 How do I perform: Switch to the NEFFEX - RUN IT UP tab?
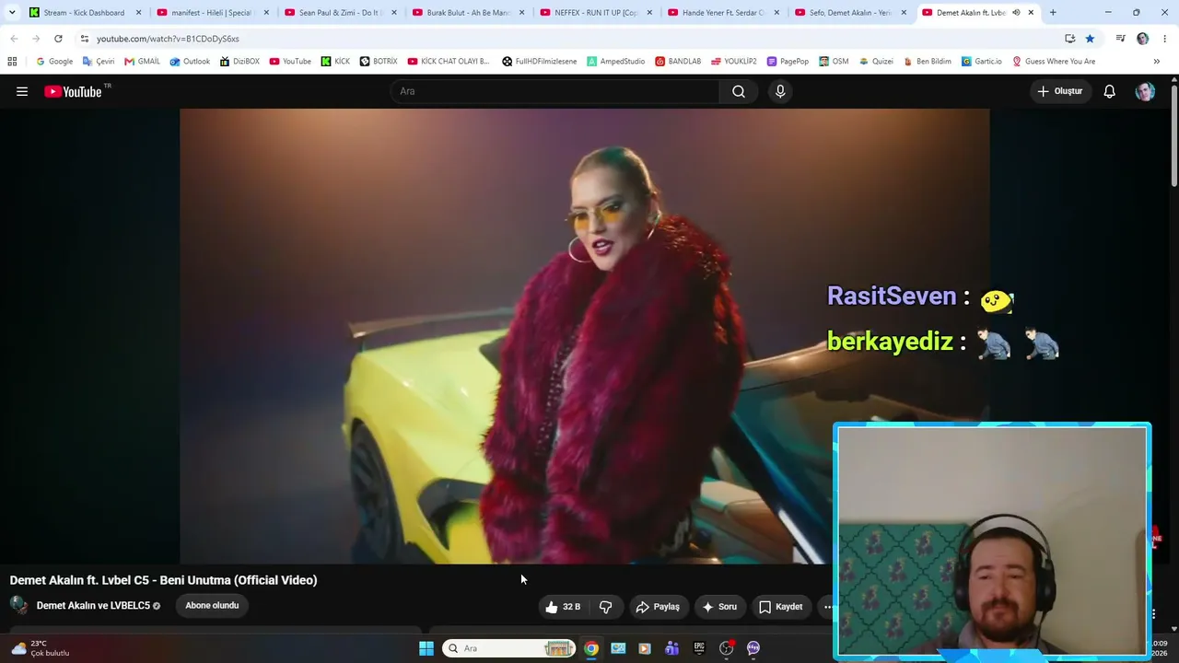pos(595,13)
